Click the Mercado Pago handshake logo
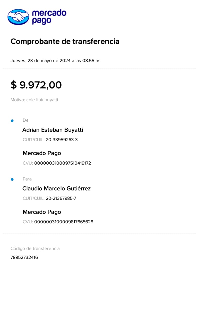This screenshot has width=198, height=330. pos(18,17)
